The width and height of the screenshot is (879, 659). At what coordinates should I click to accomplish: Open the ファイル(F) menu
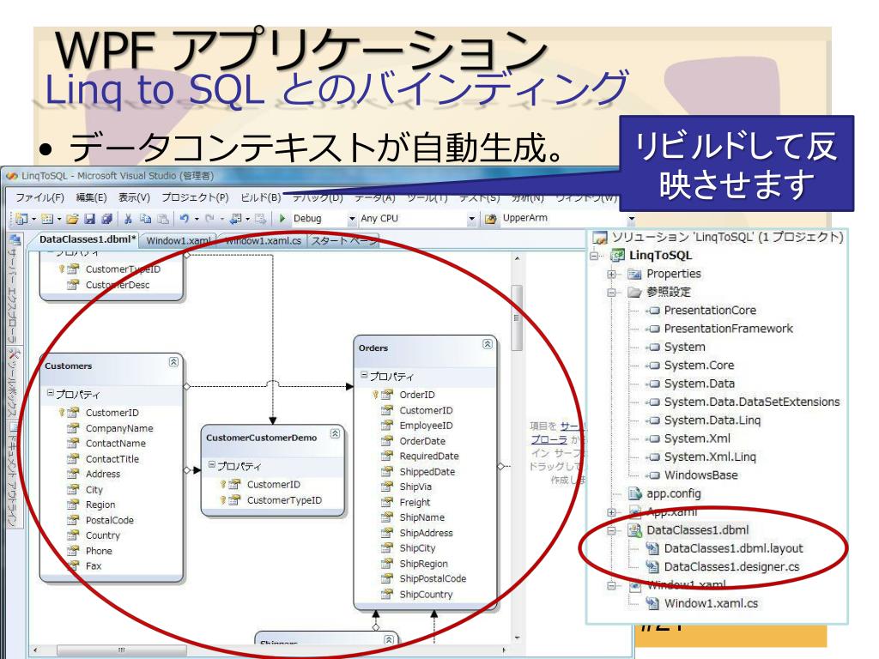(39, 198)
